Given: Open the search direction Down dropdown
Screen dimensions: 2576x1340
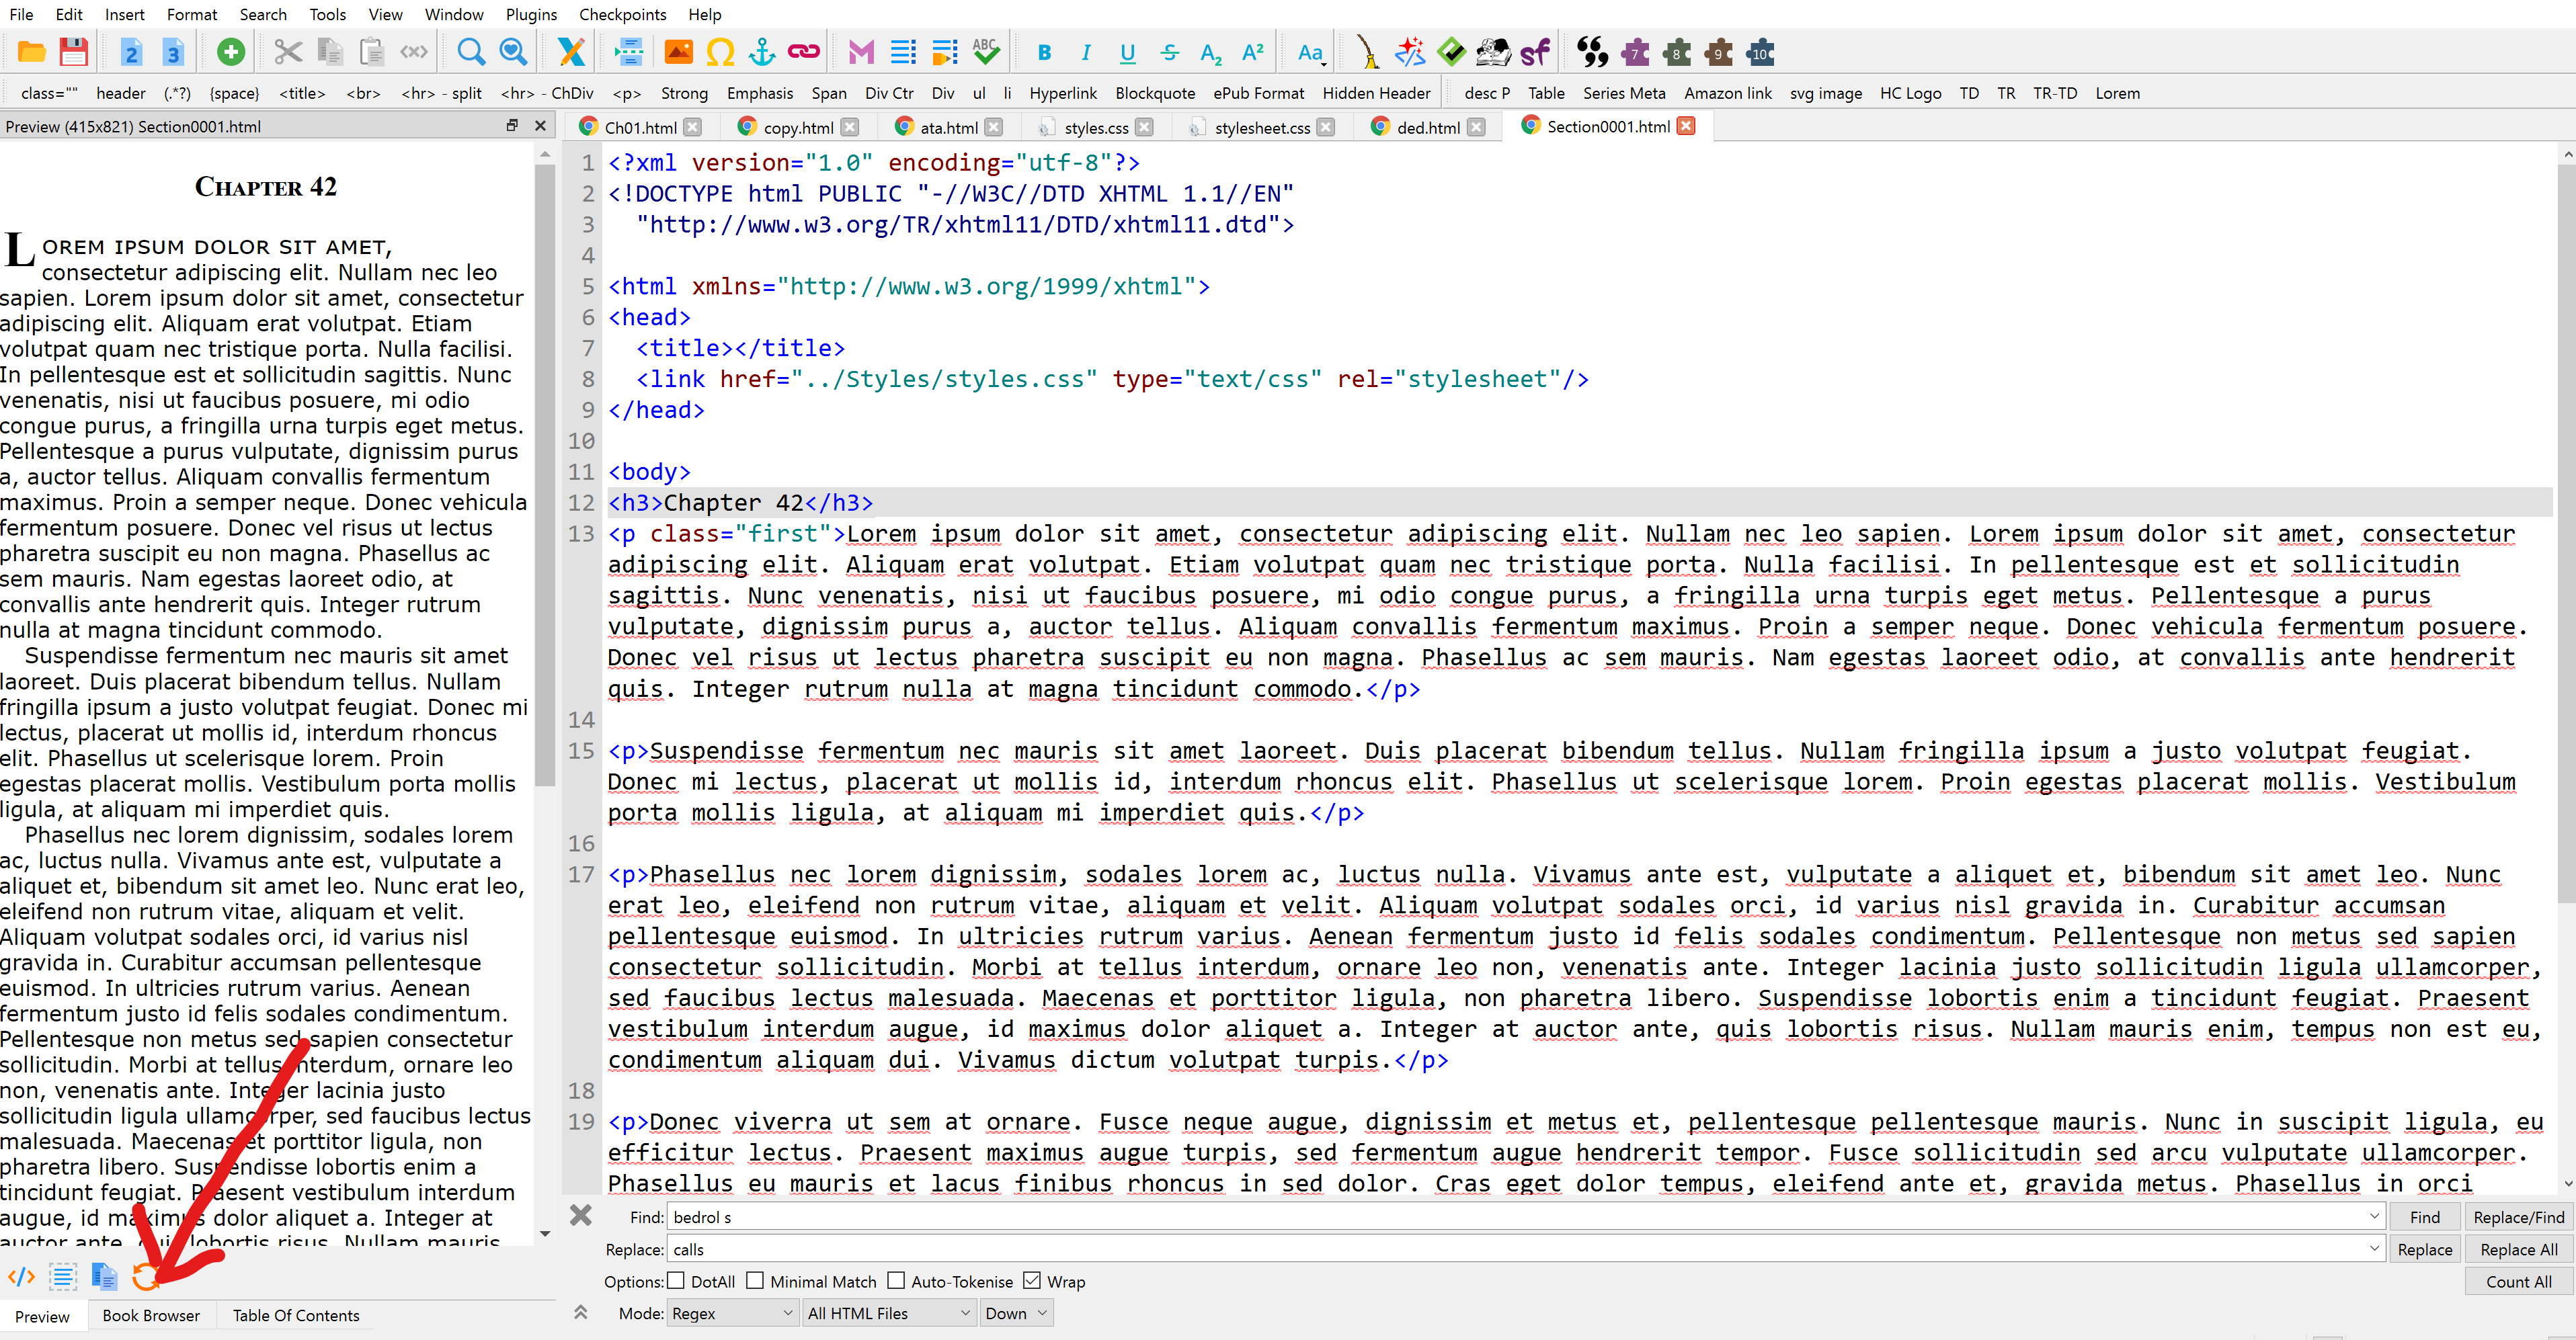Looking at the screenshot, I should (x=1015, y=1313).
